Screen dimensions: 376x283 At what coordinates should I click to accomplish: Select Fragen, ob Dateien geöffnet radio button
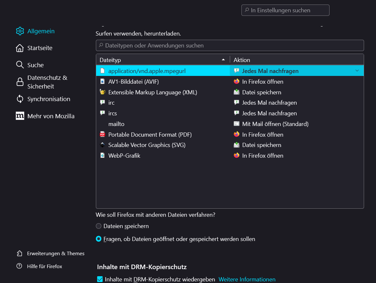pos(98,239)
